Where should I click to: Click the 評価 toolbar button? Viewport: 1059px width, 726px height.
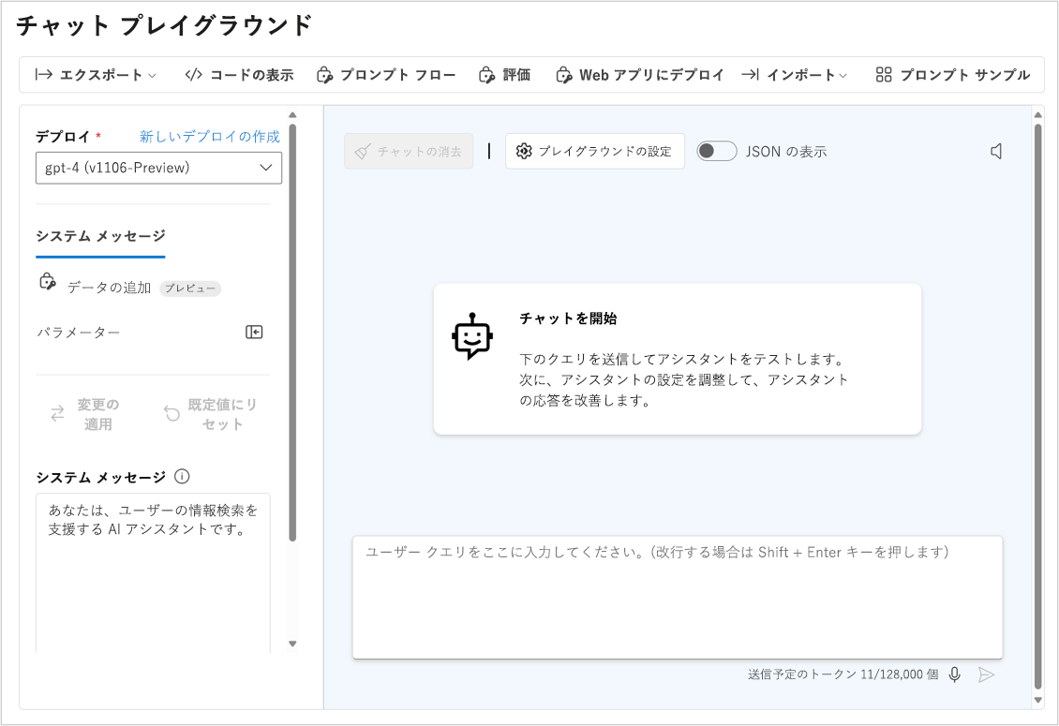point(505,75)
